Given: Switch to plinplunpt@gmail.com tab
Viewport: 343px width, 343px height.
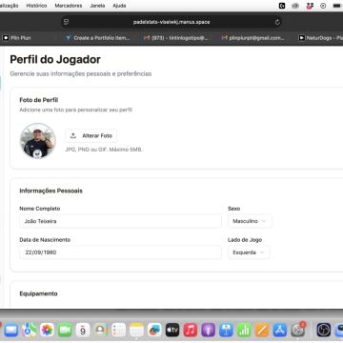Looking at the screenshot, I should click(x=253, y=38).
